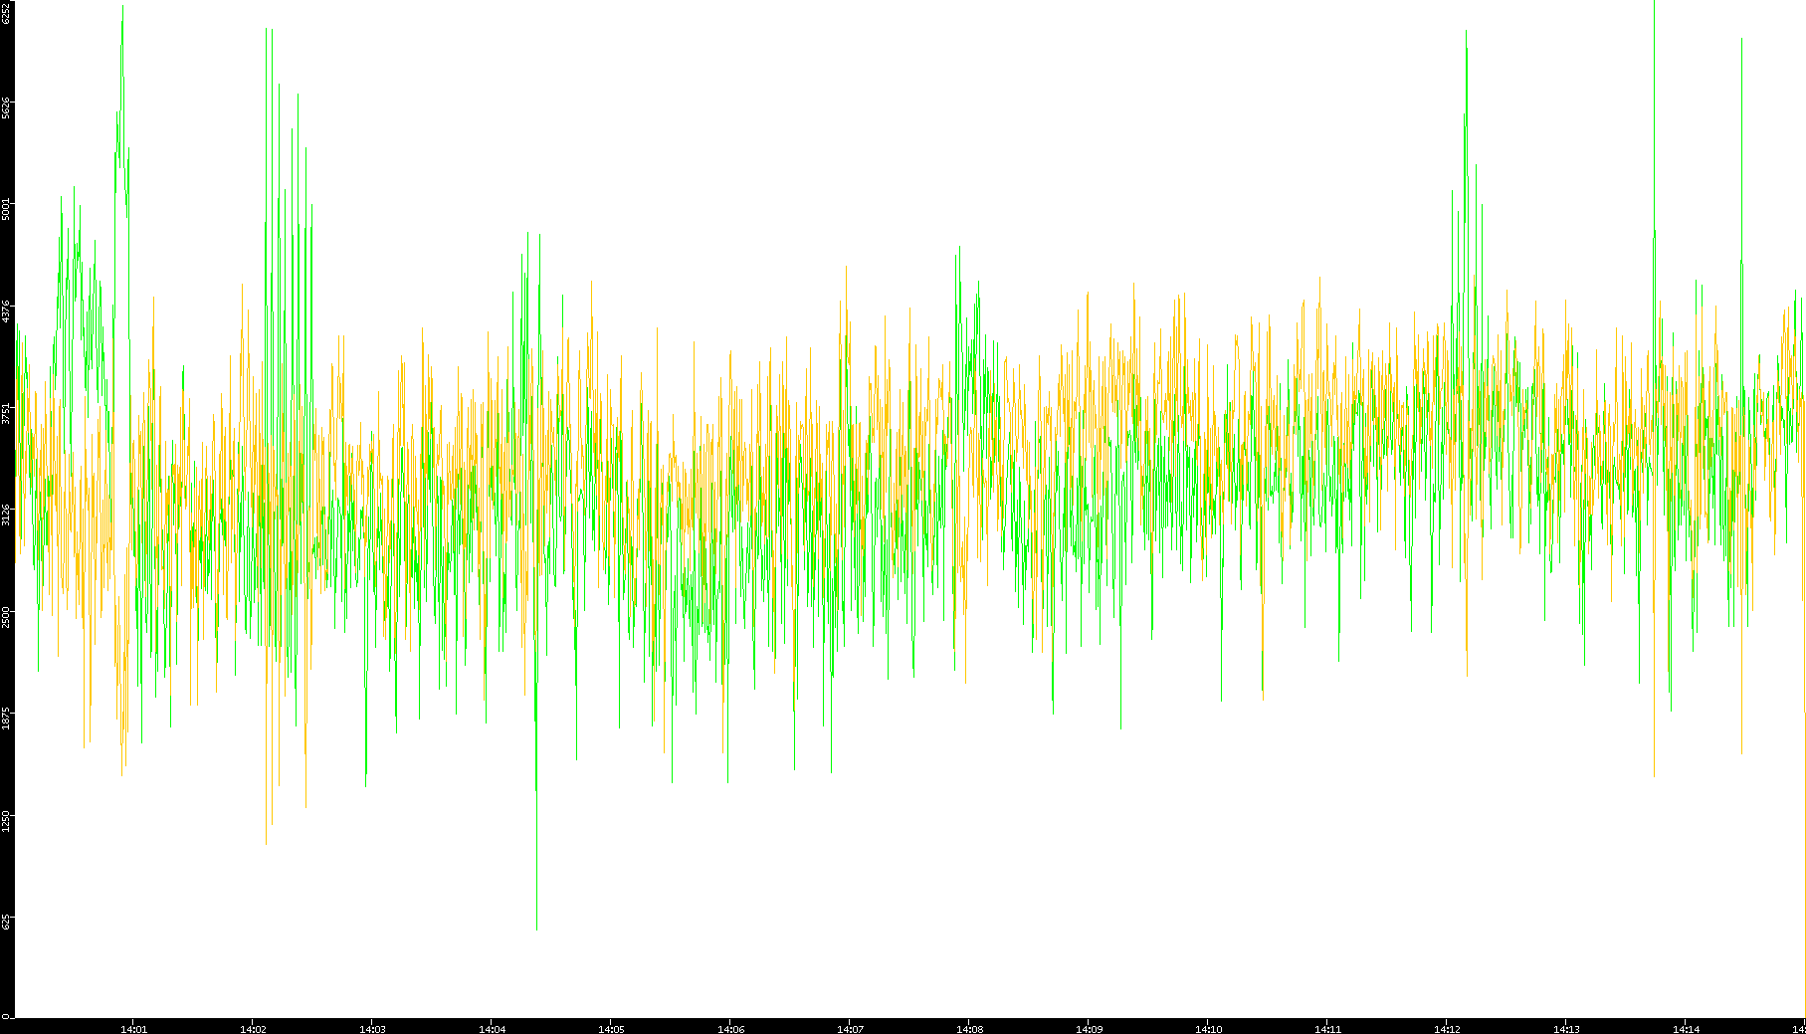Select the 5626 value axis label
1806x1034 pixels.
point(6,107)
